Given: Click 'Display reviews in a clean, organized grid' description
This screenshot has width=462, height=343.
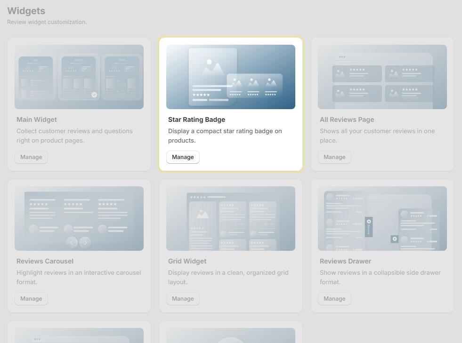Looking at the screenshot, I should coord(228,277).
